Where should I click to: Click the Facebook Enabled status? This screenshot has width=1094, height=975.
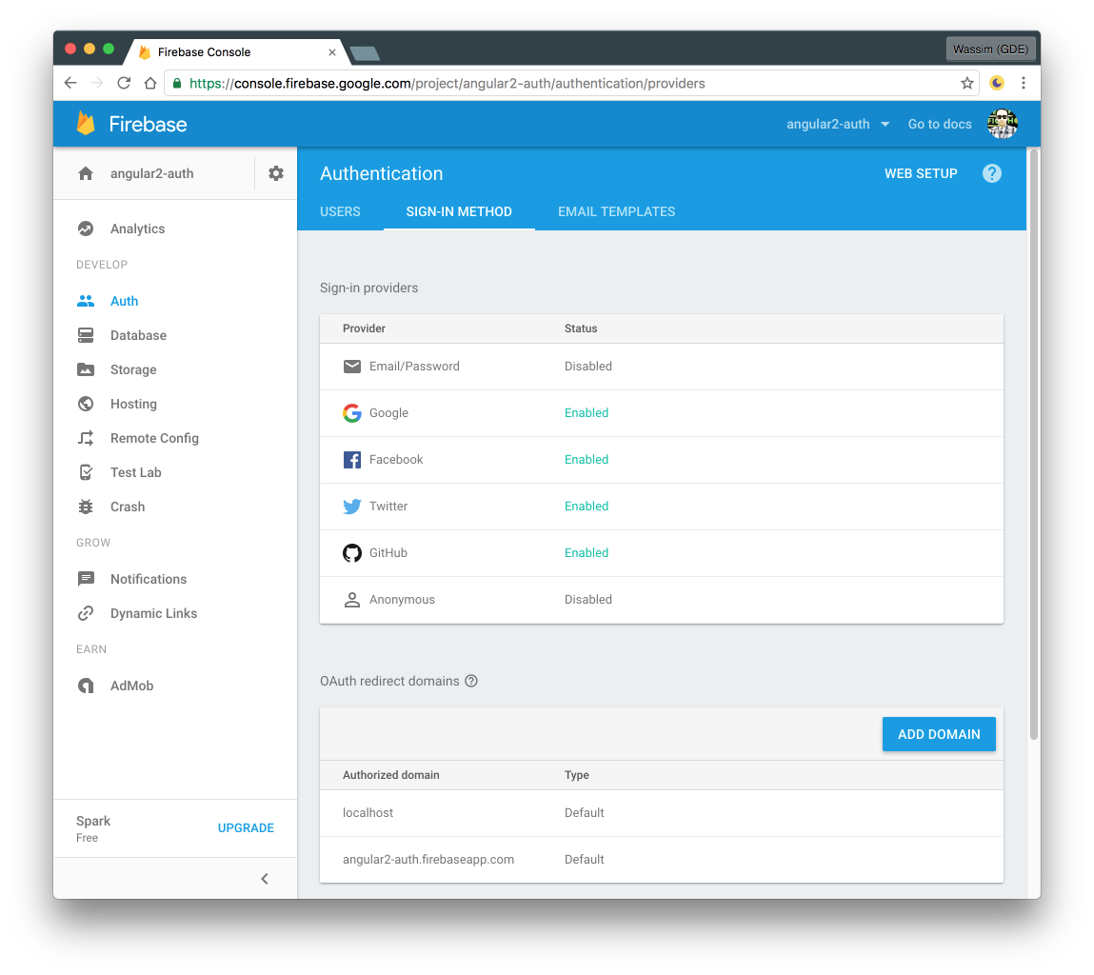pyautogui.click(x=587, y=459)
